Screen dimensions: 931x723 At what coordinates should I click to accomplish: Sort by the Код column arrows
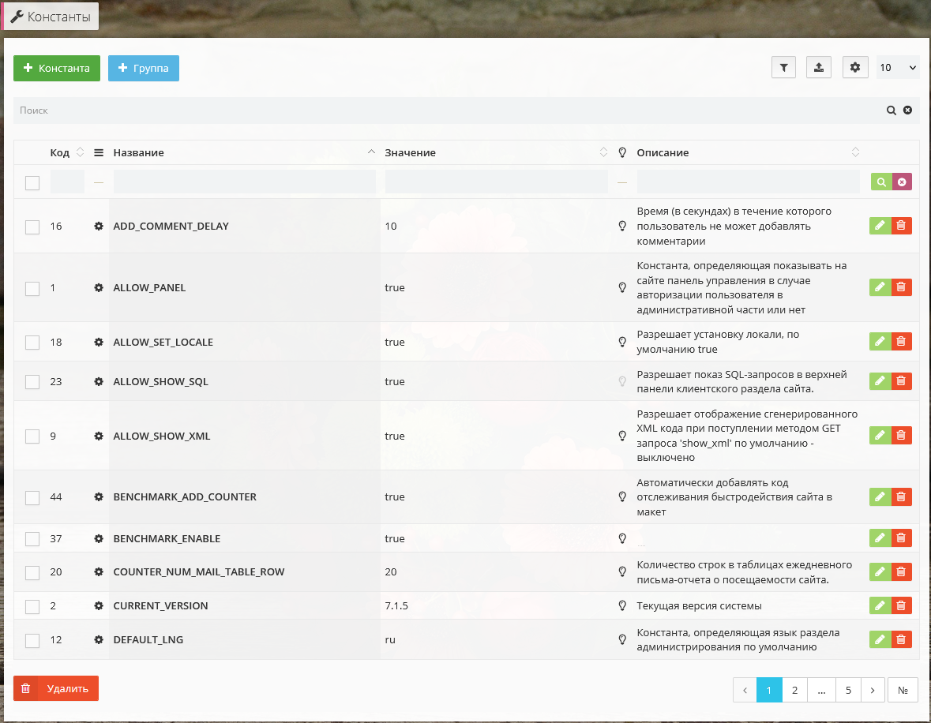[x=80, y=152]
